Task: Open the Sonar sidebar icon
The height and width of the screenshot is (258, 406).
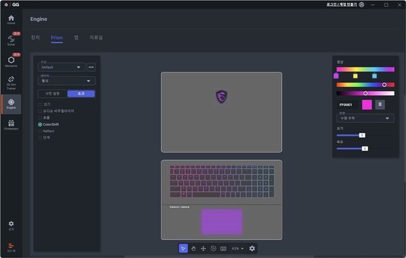Action: pyautogui.click(x=11, y=40)
